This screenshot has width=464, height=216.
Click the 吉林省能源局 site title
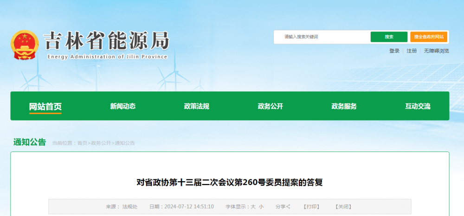pos(106,41)
